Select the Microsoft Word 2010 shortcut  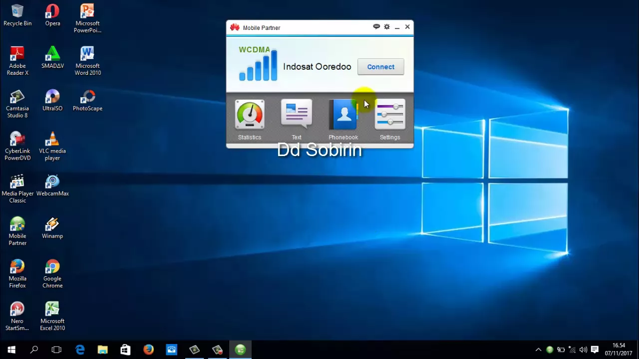pyautogui.click(x=87, y=61)
